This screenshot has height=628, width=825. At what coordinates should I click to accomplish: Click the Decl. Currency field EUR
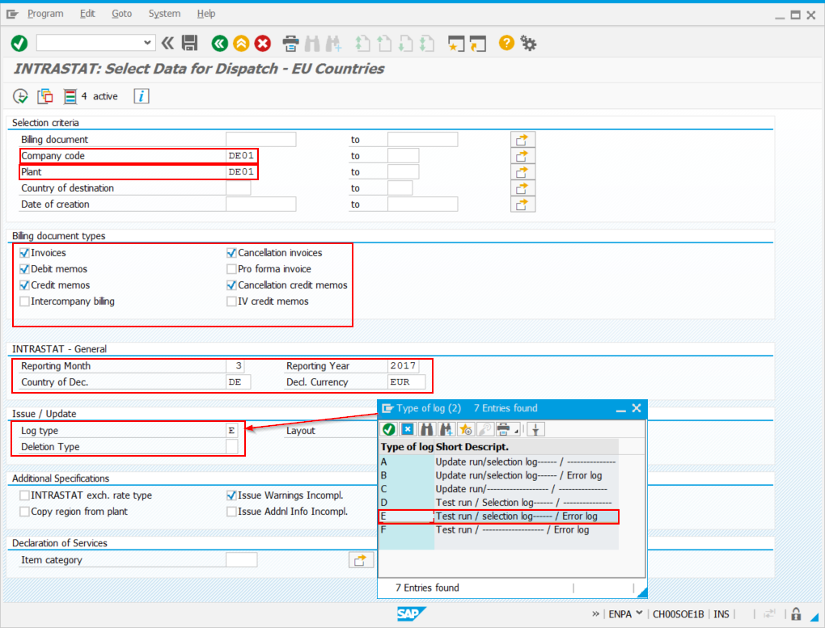coord(406,381)
